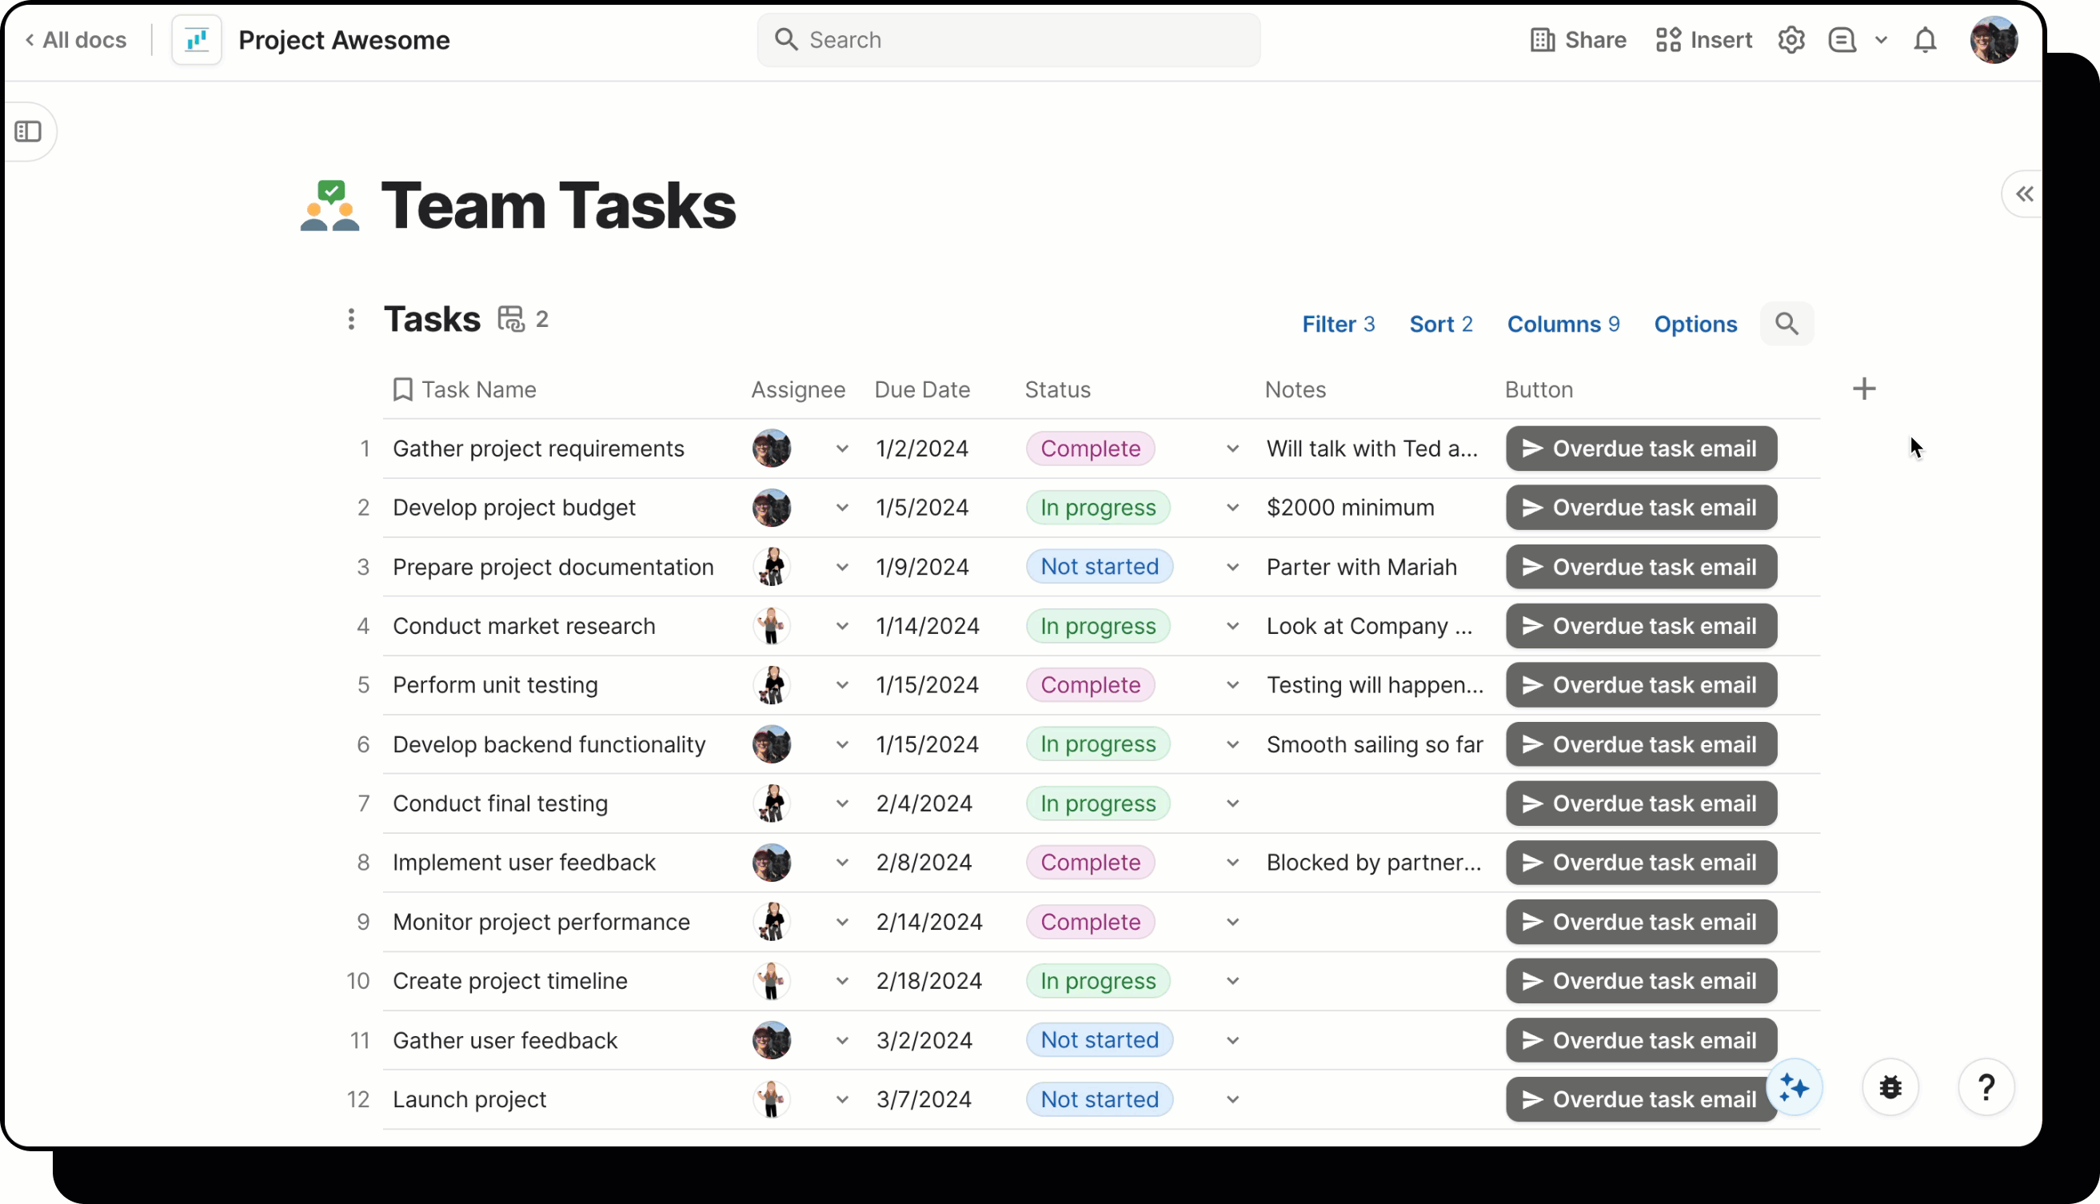Image resolution: width=2100 pixels, height=1204 pixels.
Task: Click the Search input field
Action: [1008, 40]
